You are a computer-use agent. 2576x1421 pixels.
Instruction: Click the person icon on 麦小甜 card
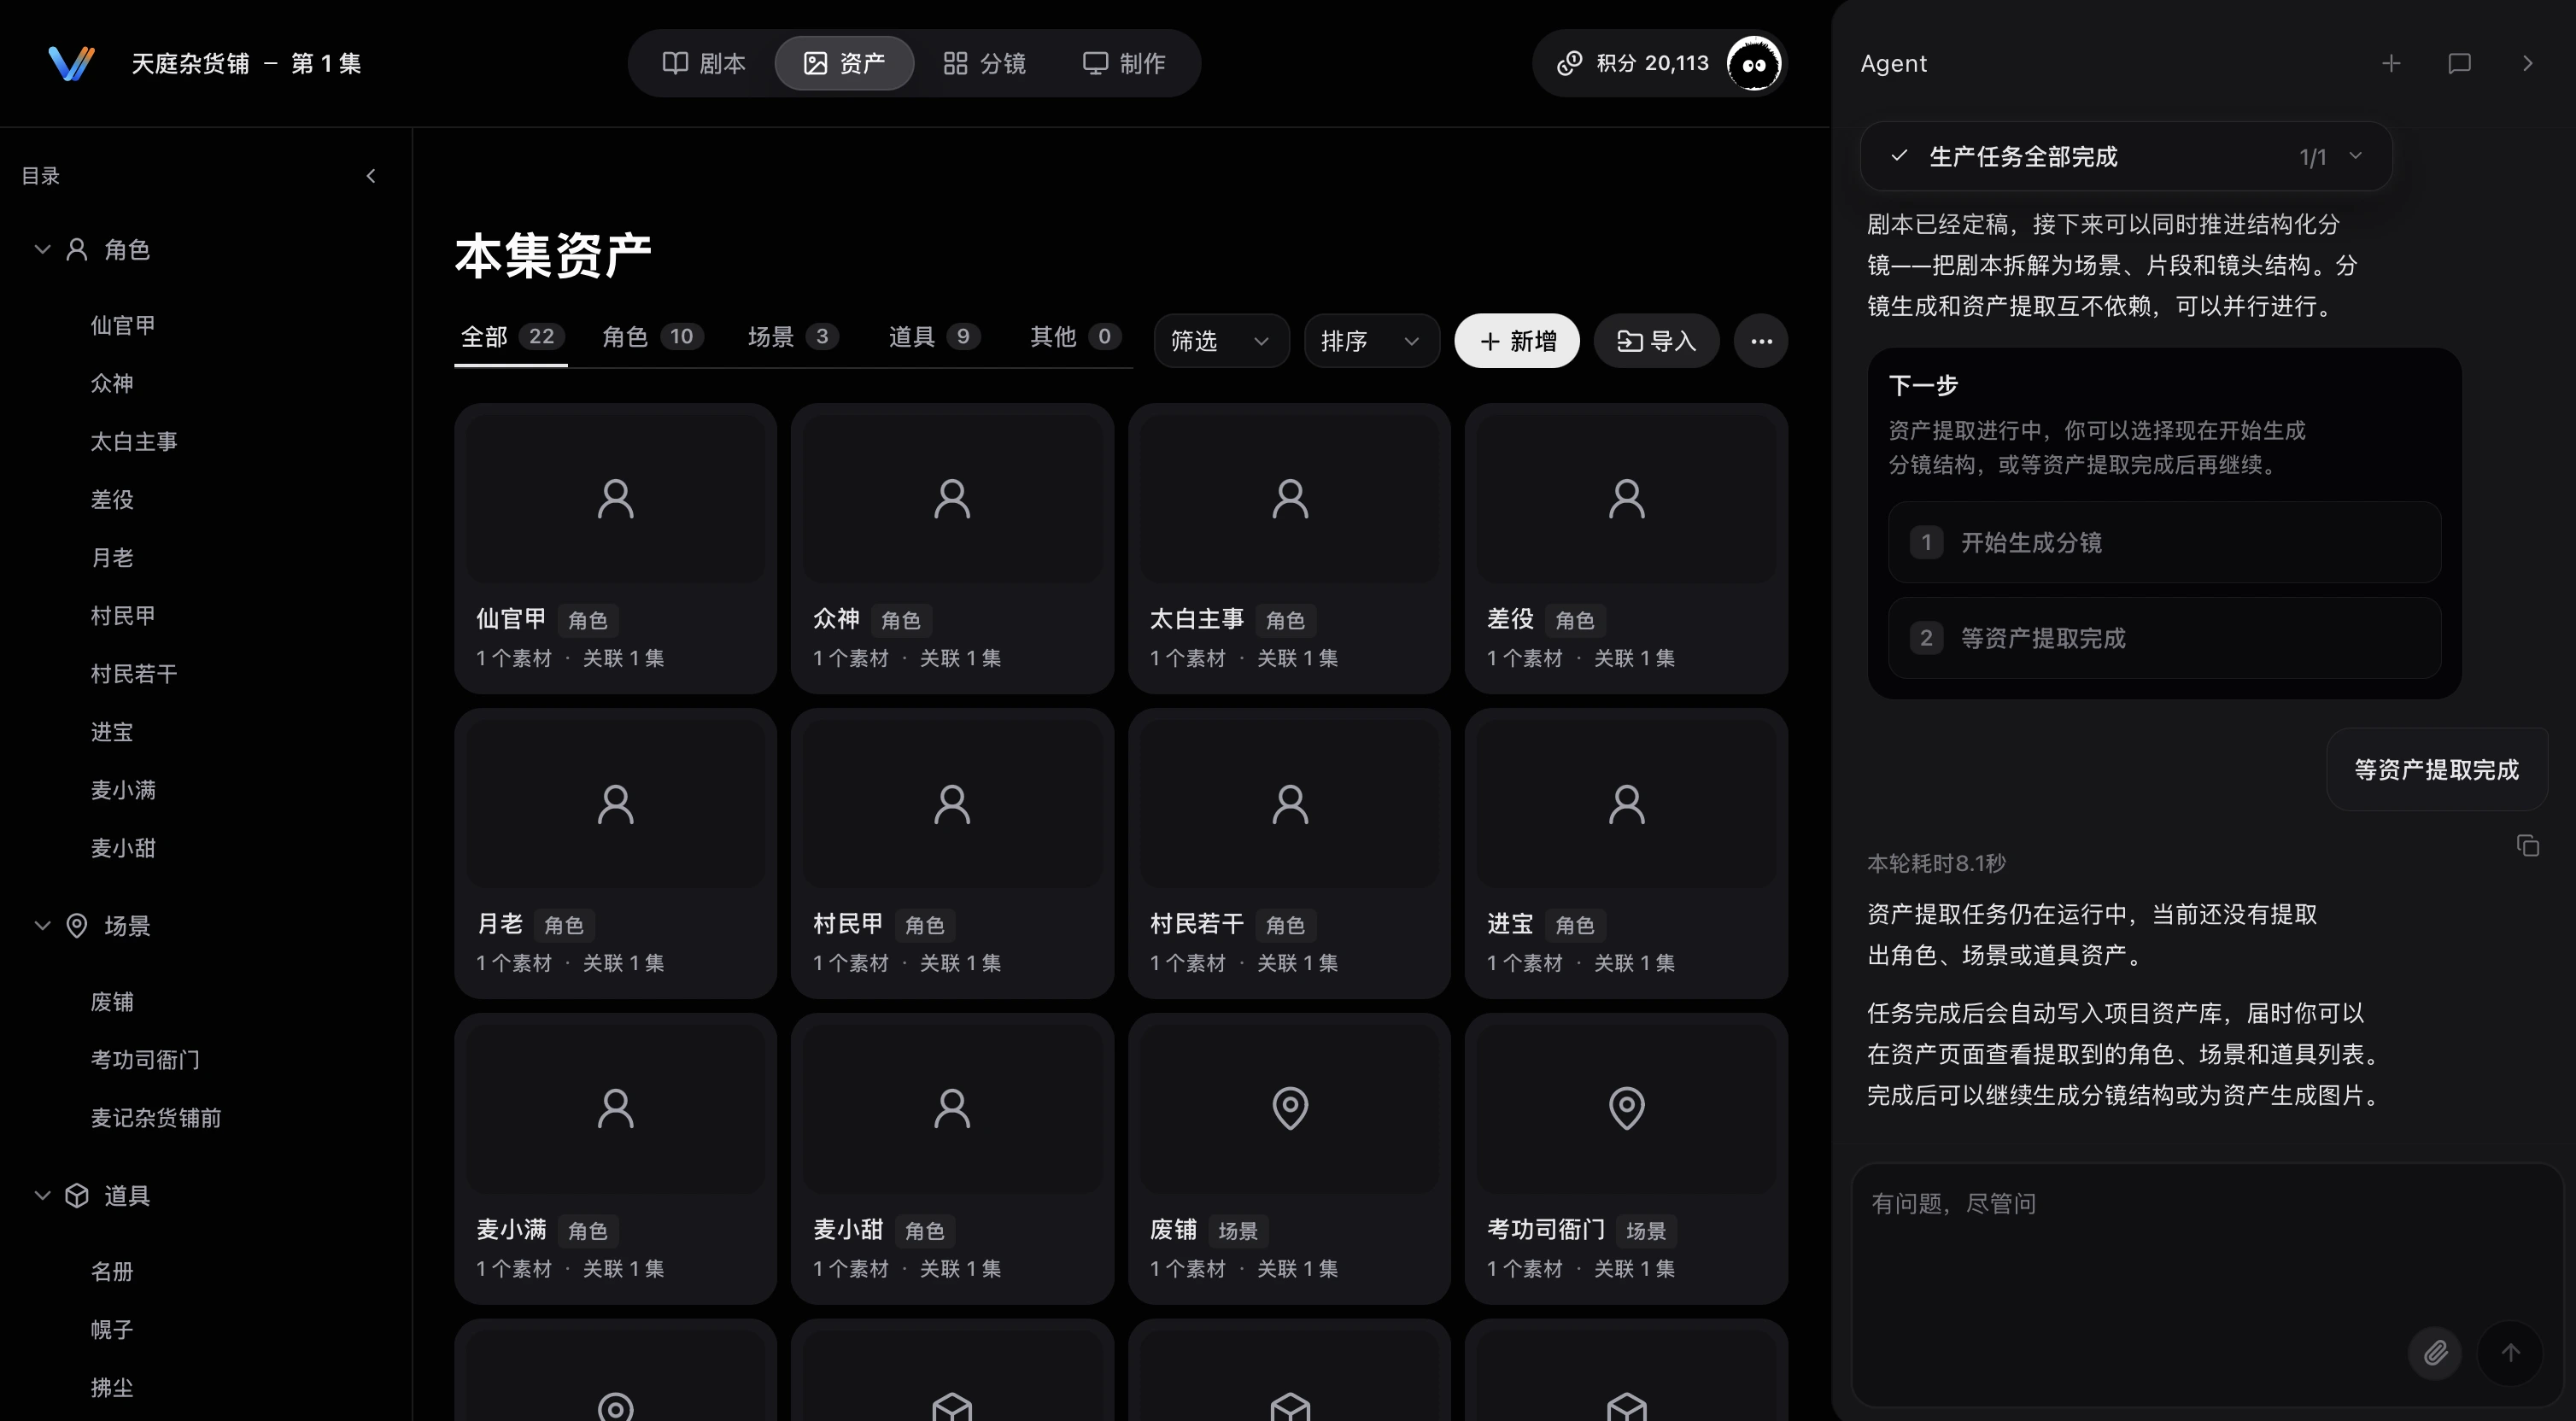point(952,1108)
